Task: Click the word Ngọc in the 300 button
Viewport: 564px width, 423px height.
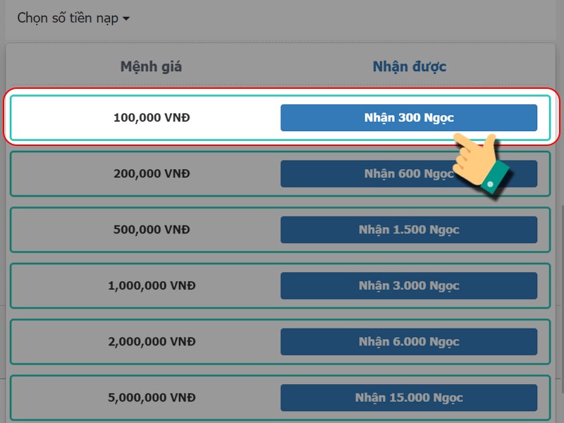Action: pos(439,118)
